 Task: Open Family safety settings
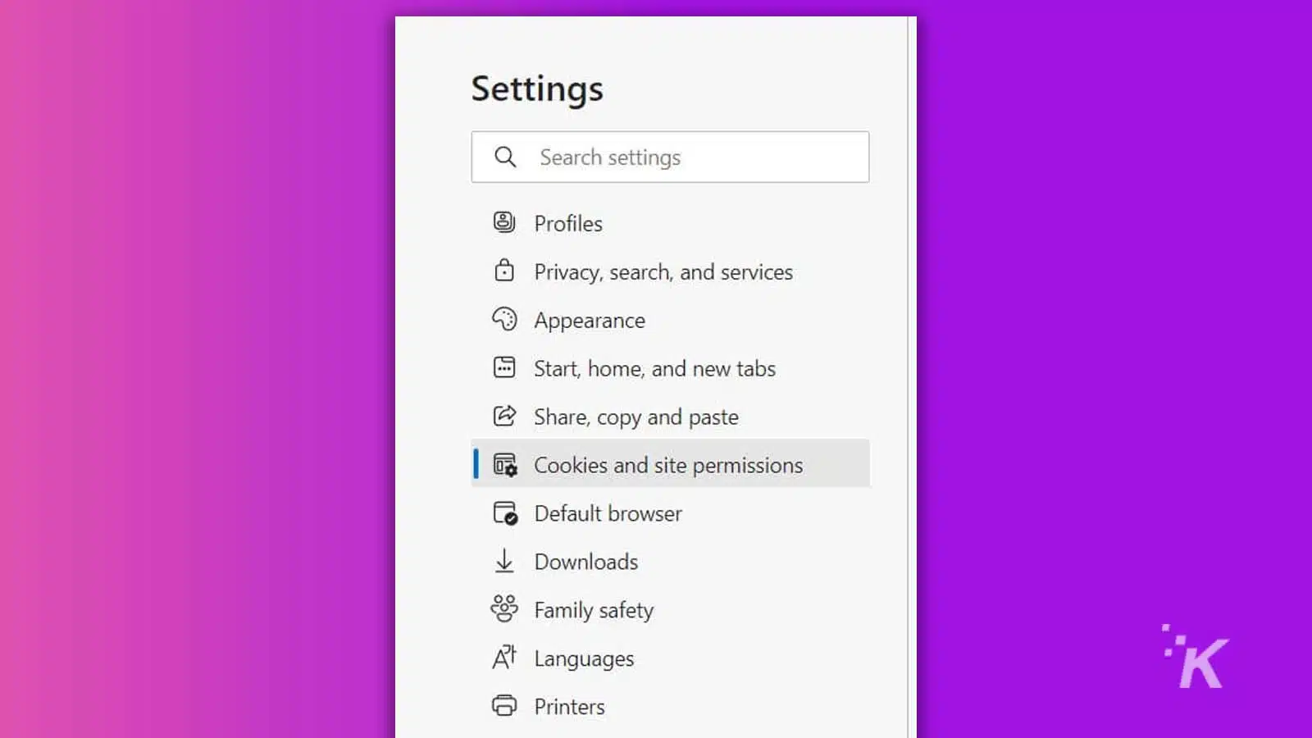pyautogui.click(x=594, y=609)
